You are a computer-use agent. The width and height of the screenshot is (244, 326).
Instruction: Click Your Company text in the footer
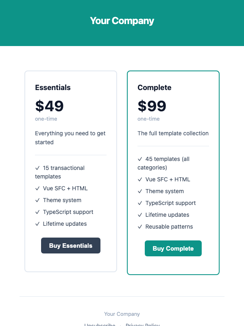coord(122,314)
